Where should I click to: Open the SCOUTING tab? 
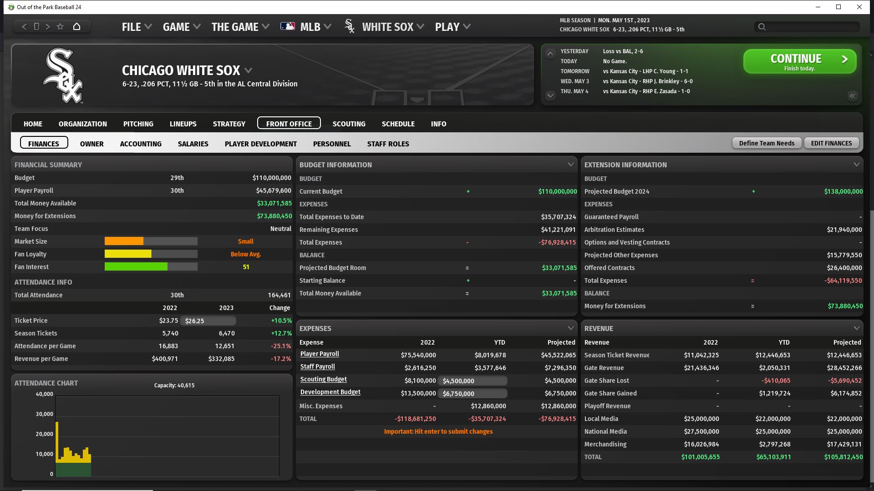(349, 124)
